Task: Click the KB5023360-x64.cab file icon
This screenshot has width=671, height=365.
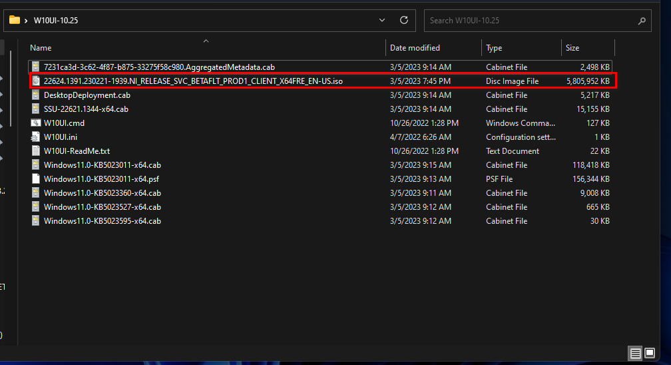Action: click(x=35, y=192)
